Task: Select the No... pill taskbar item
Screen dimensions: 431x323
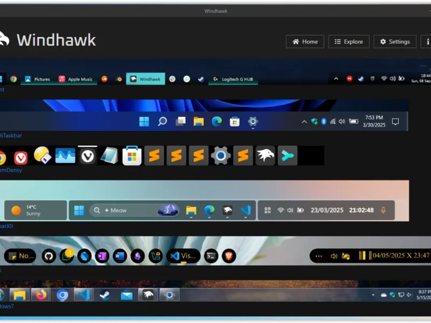Action: tap(20, 256)
